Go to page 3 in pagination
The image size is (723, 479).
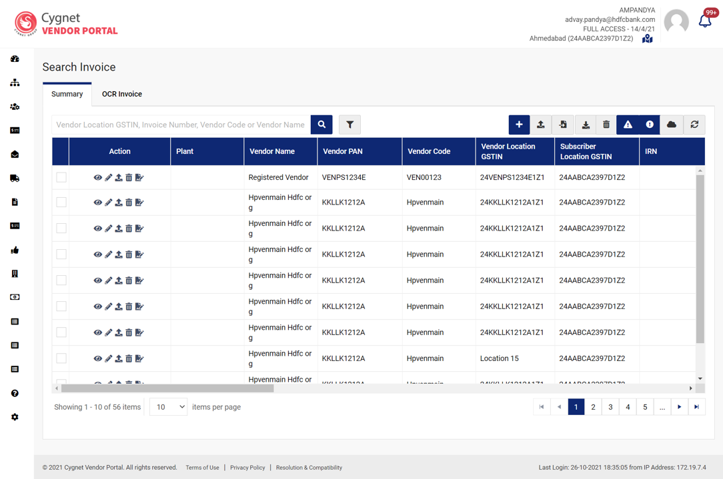point(610,406)
